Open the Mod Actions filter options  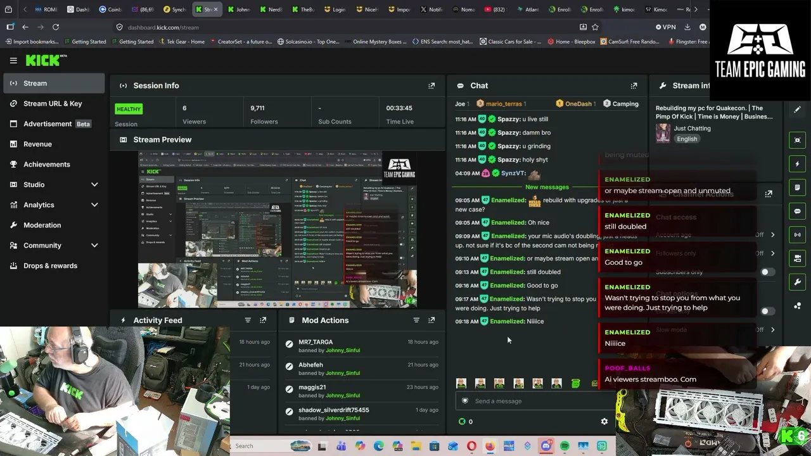416,320
